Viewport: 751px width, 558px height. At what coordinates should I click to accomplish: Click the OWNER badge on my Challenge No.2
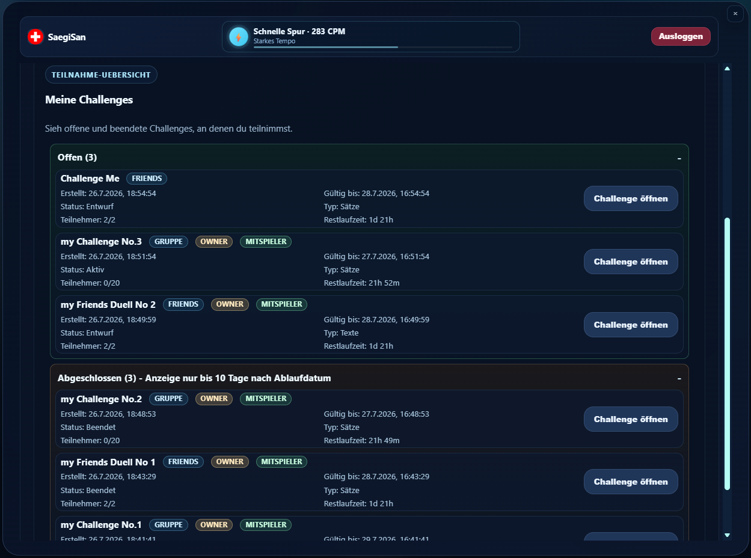pyautogui.click(x=214, y=399)
